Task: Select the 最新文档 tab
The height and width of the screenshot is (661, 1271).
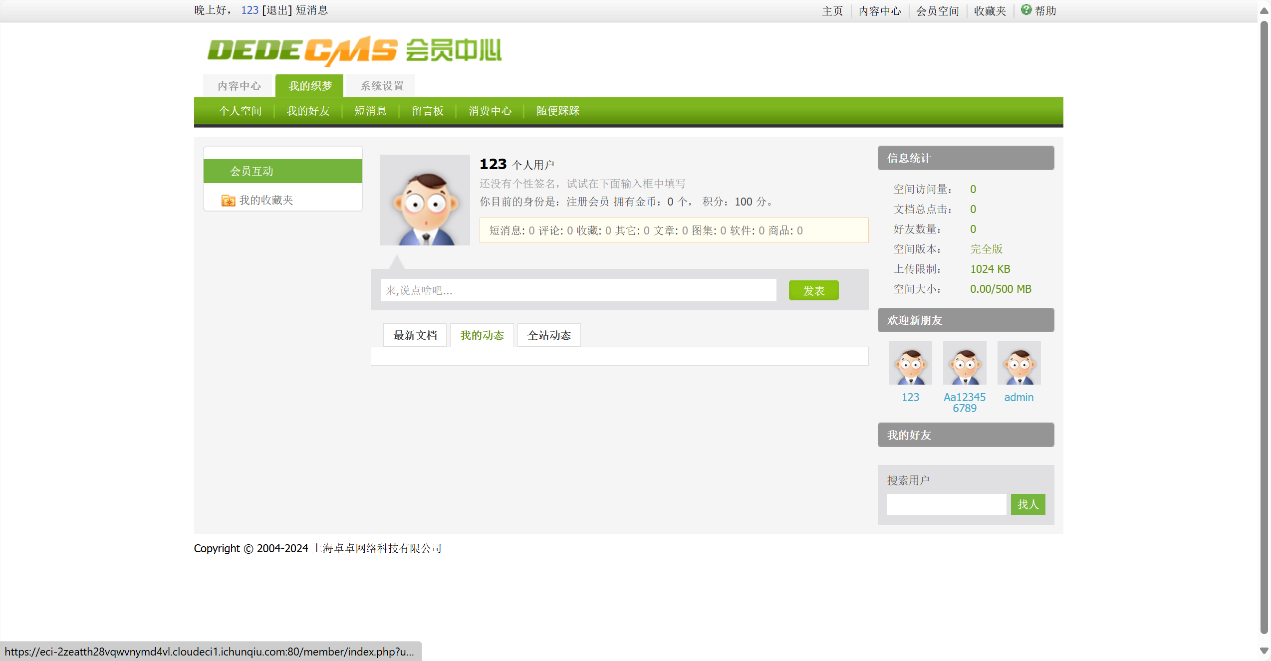Action: click(x=415, y=335)
